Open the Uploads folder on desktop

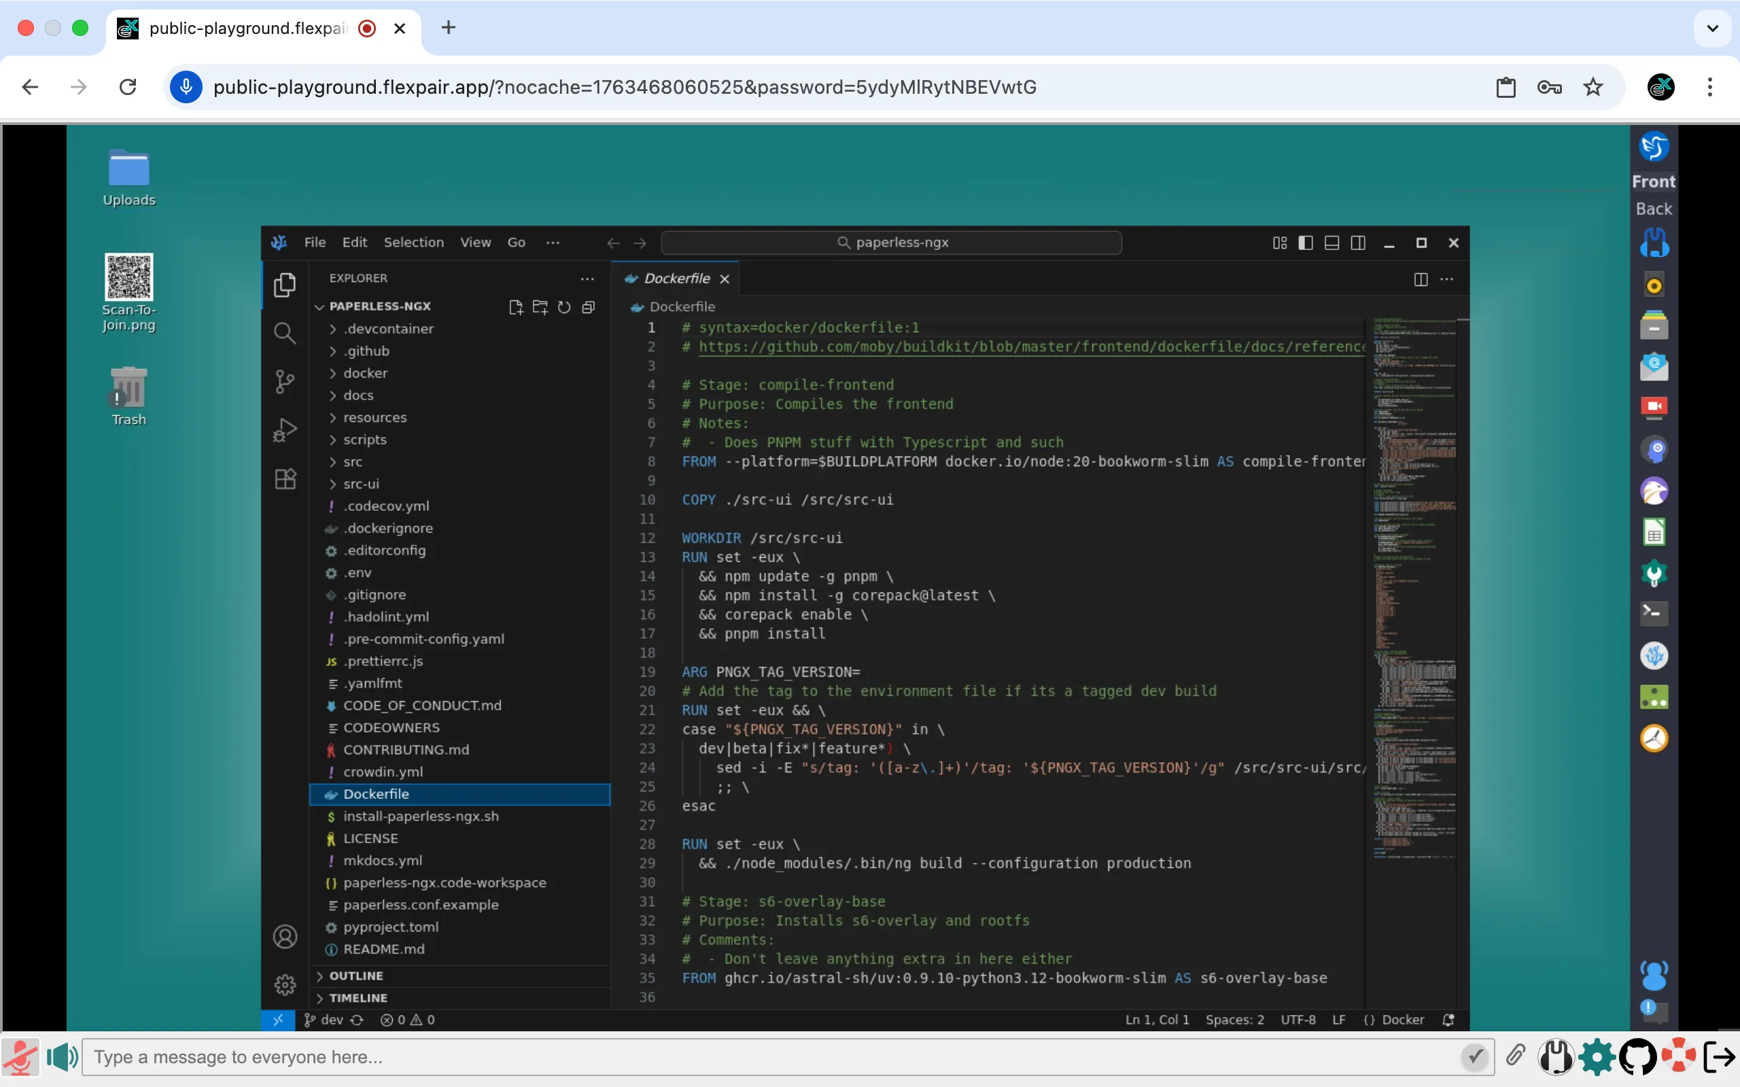(128, 177)
